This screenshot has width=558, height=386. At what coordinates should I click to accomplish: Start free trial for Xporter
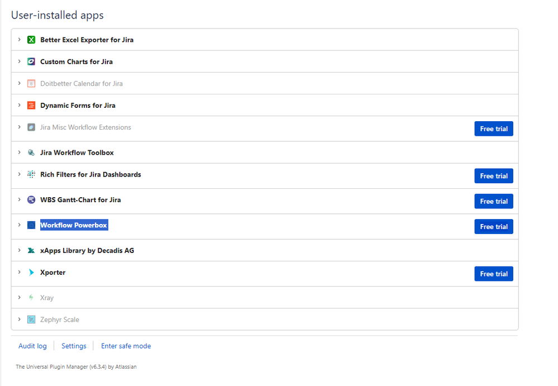pyautogui.click(x=494, y=274)
